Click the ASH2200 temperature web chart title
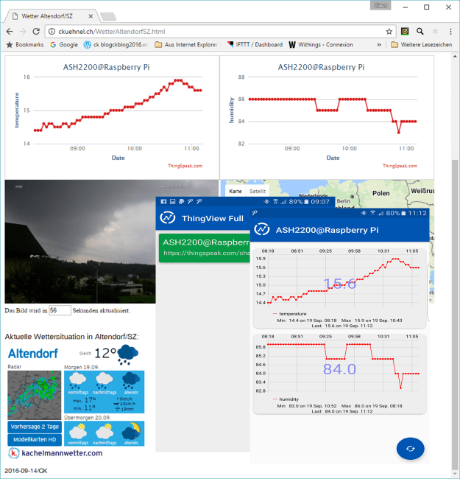Image resolution: width=460 pixels, height=479 pixels. pos(106,67)
